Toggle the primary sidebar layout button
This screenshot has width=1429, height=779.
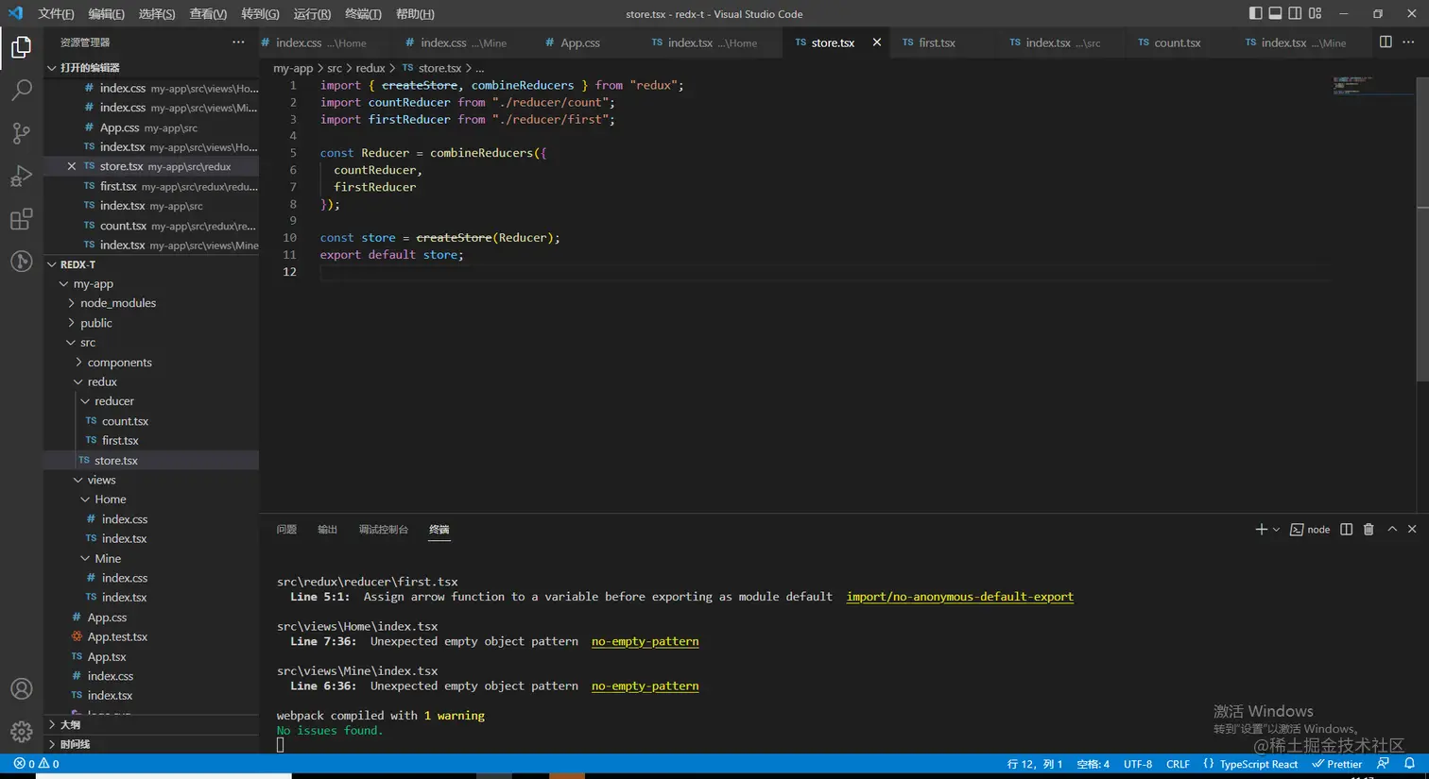(x=1255, y=13)
